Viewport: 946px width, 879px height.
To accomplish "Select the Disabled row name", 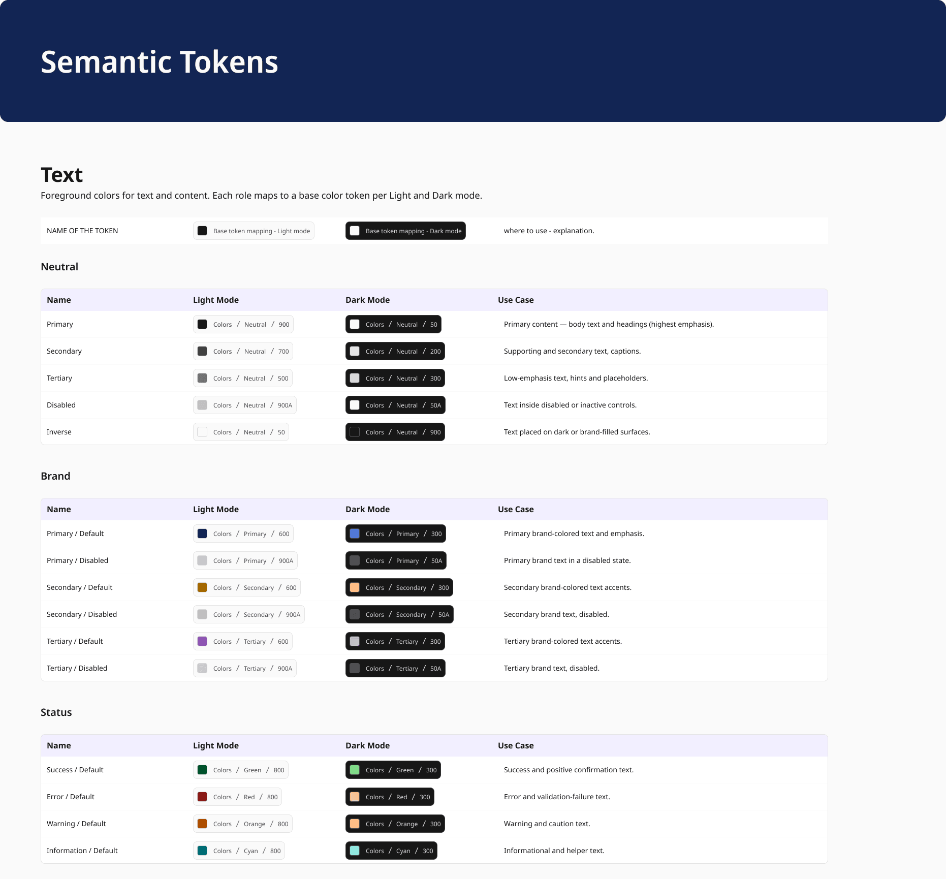I will pos(61,405).
